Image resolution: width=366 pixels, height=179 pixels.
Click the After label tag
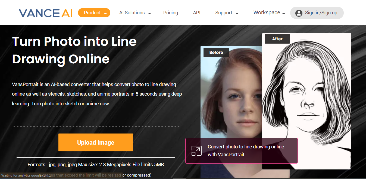[277, 39]
